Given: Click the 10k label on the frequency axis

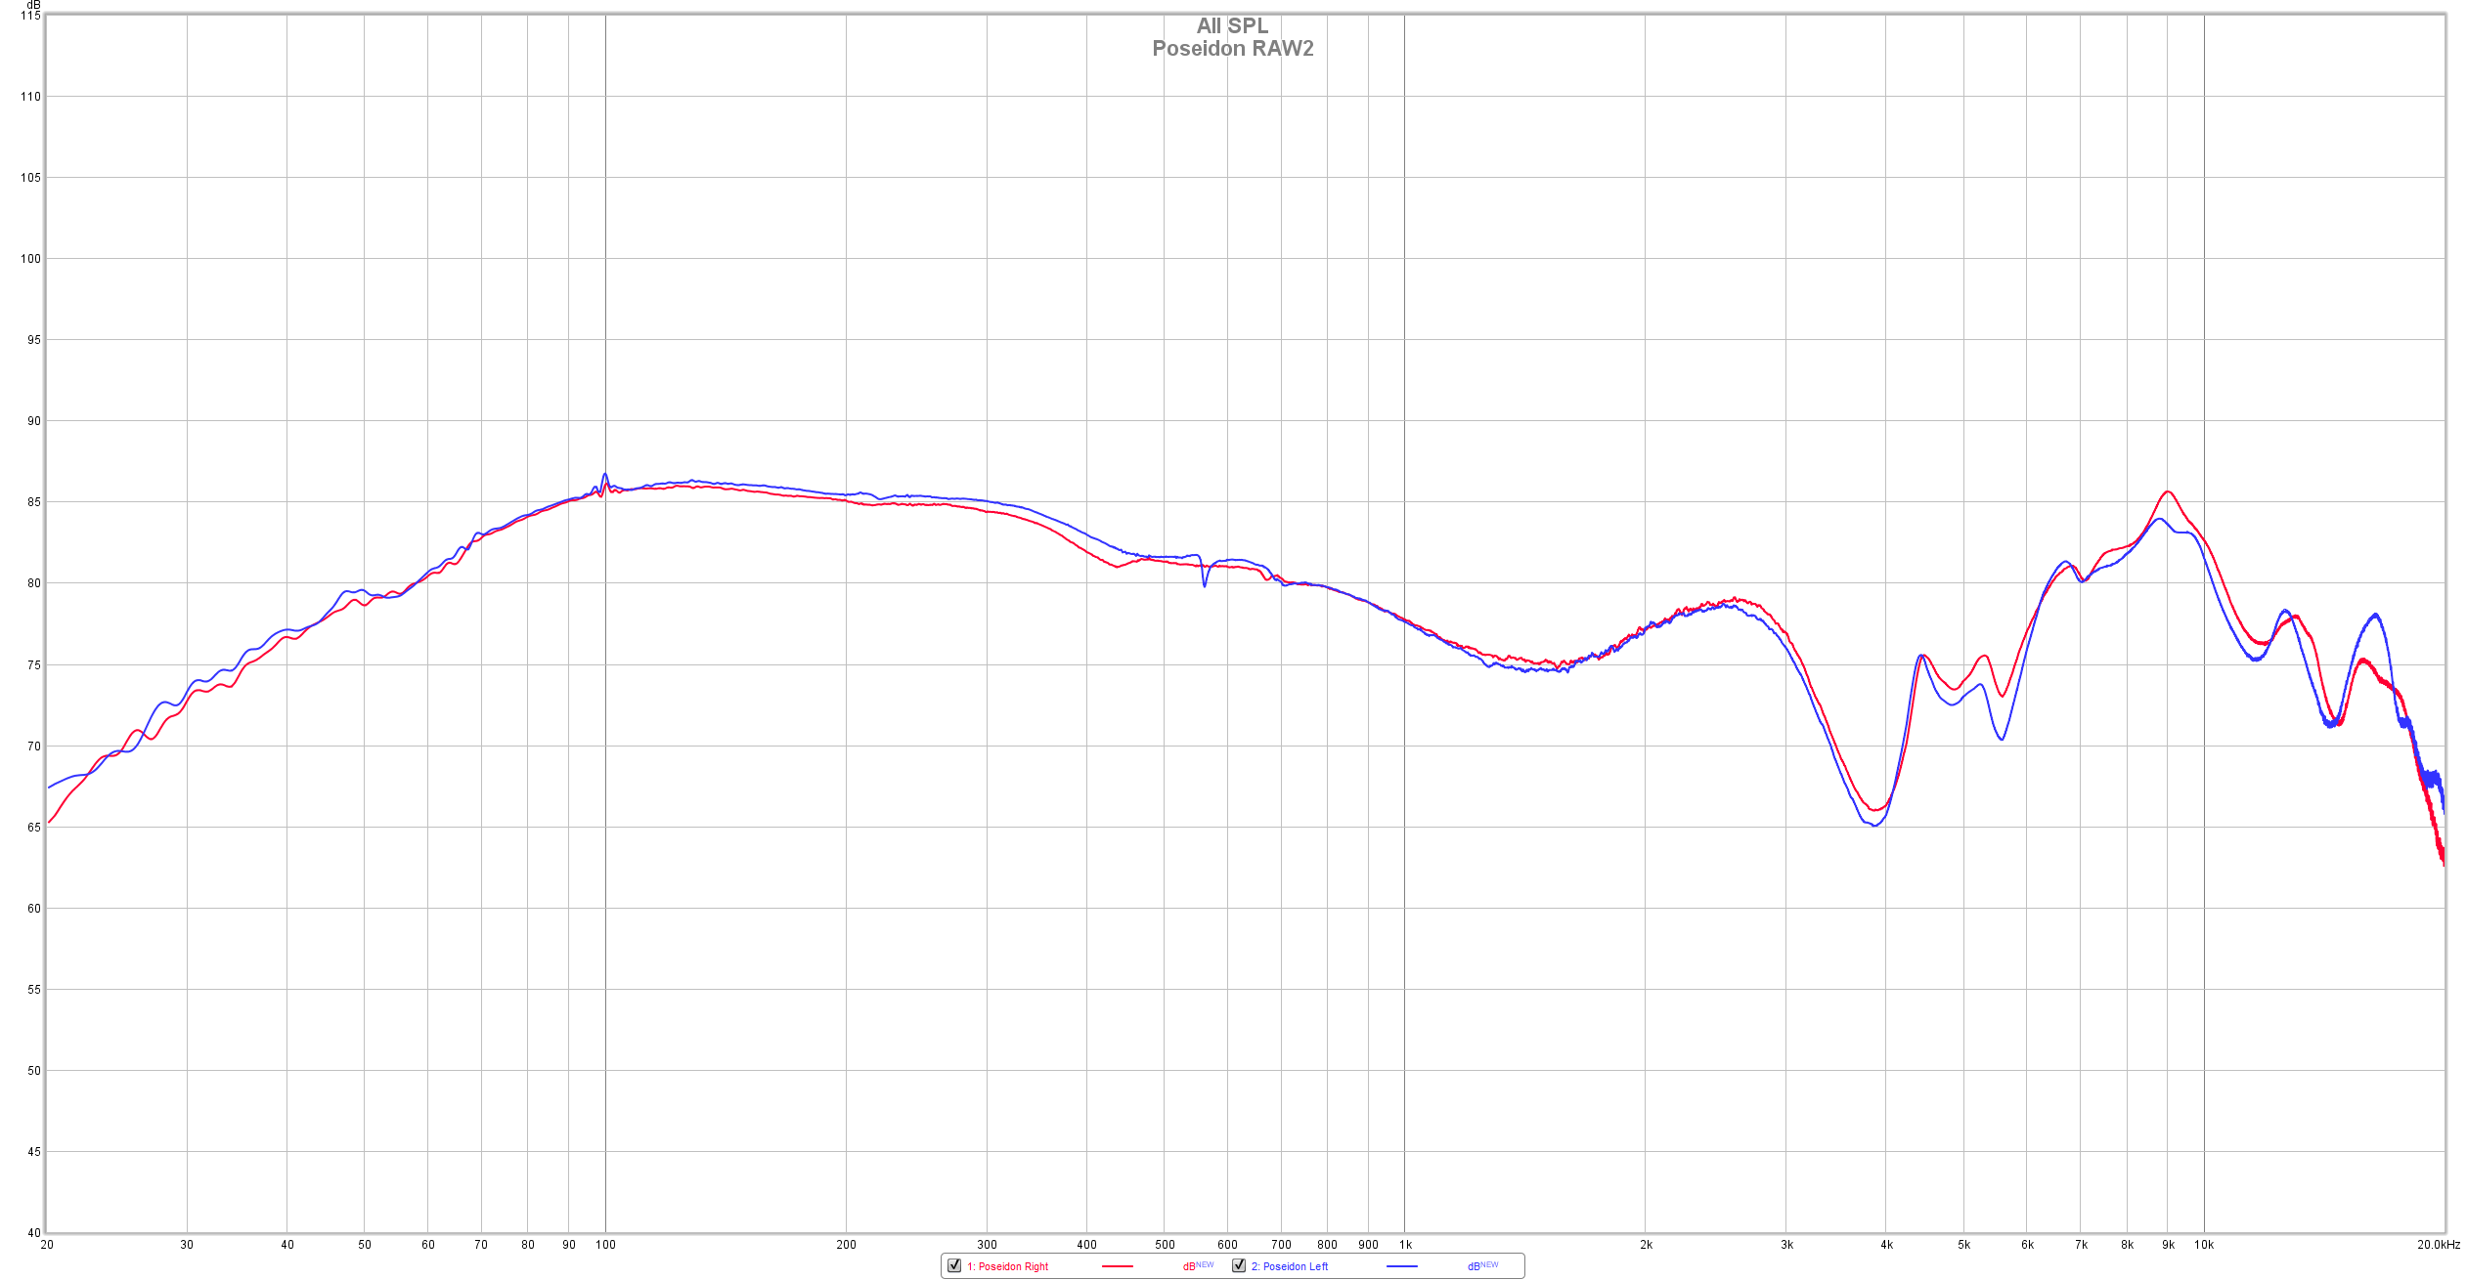Looking at the screenshot, I should (x=2203, y=1245).
